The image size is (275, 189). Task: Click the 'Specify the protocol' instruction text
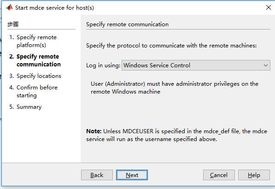point(171,46)
